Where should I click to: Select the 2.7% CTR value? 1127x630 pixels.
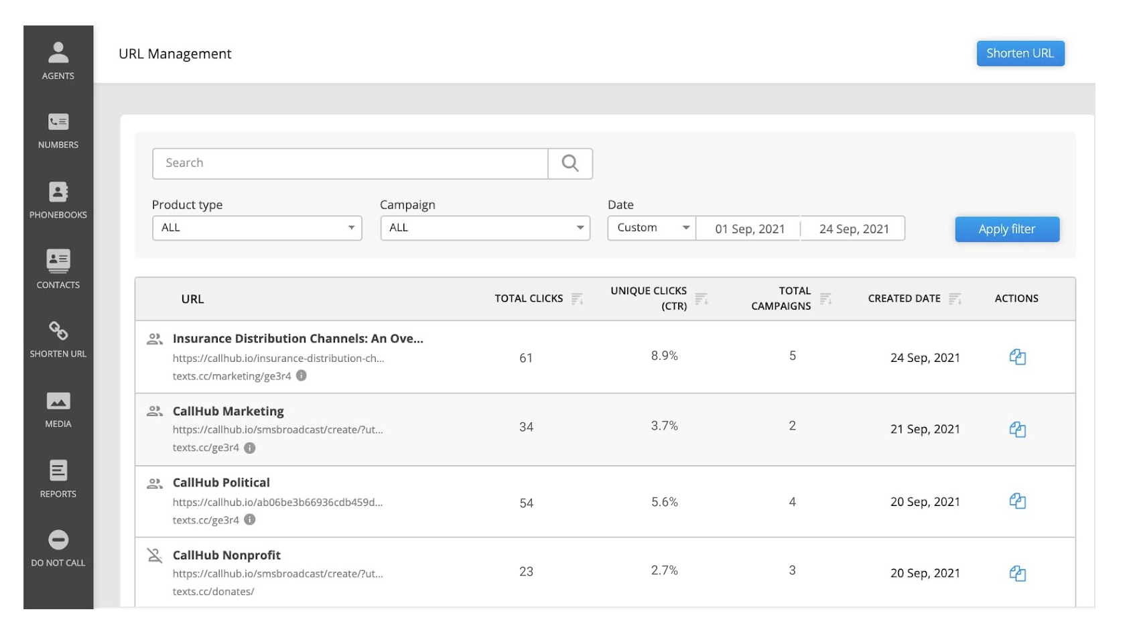point(665,570)
